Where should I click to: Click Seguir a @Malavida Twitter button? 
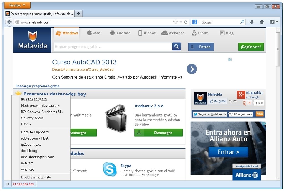[210, 114]
